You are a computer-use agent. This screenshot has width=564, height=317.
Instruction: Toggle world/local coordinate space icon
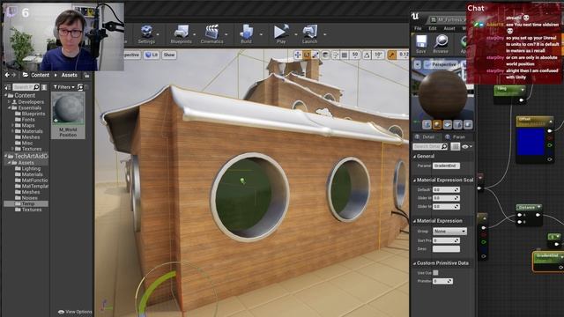tap(325, 55)
